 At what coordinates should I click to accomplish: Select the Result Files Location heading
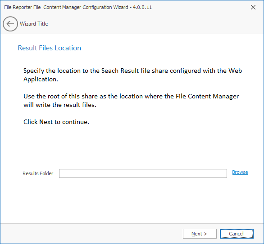tap(50, 48)
